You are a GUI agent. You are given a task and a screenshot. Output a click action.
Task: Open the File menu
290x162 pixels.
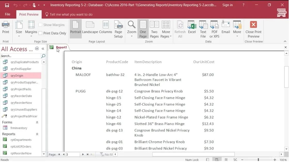pyautogui.click(x=7, y=14)
